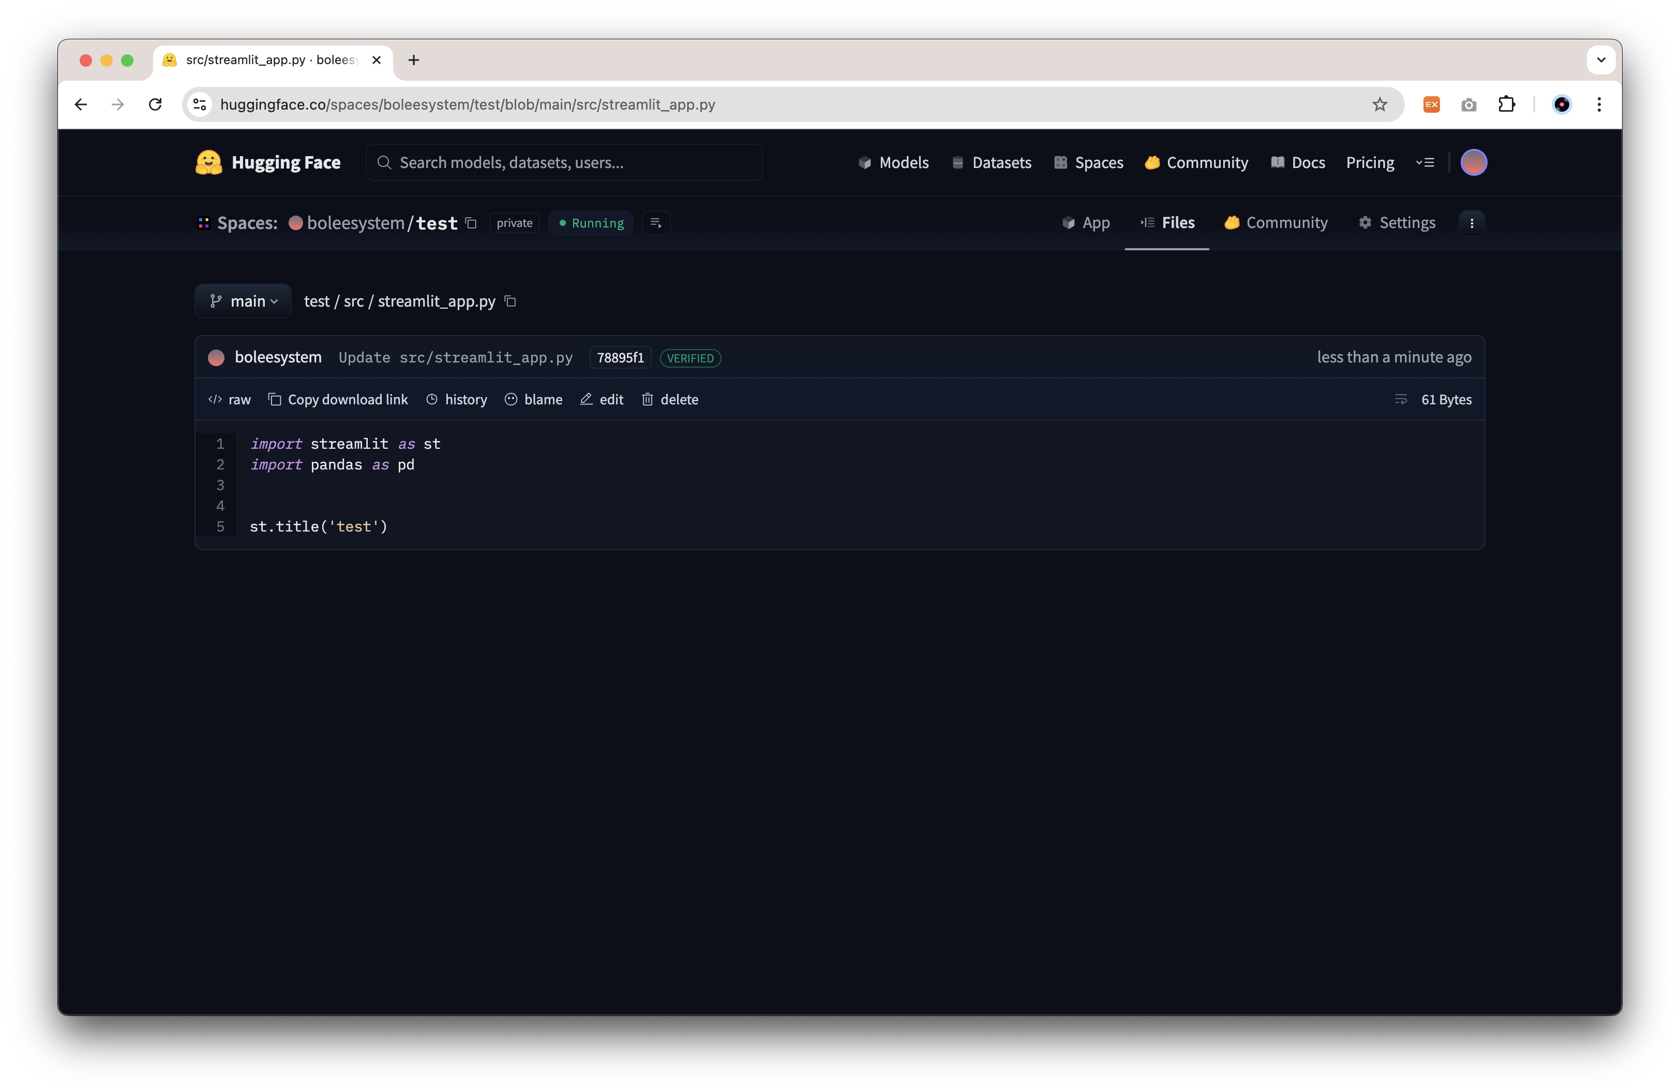Copy the file path streamlit_app.py
Viewport: 1680px width, 1092px height.
click(511, 301)
